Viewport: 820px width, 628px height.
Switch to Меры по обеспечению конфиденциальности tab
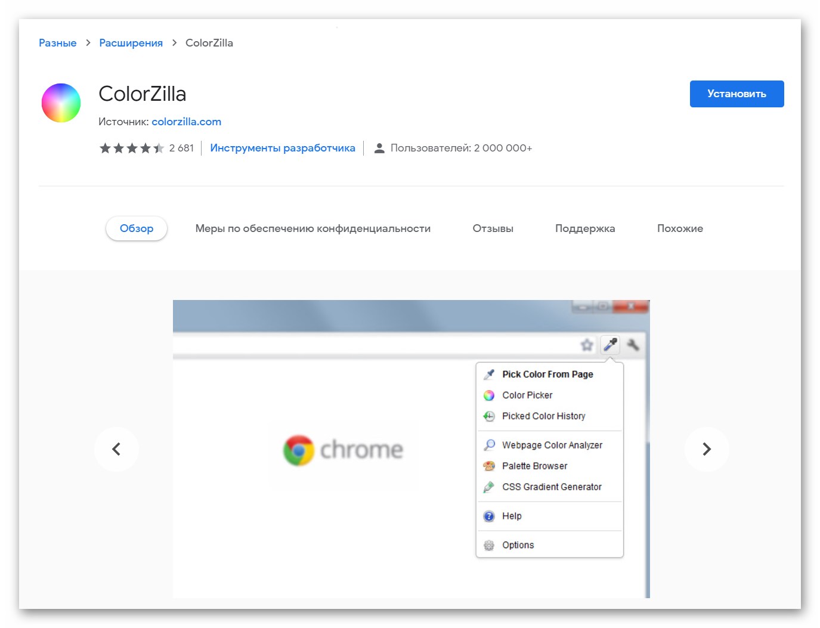(x=313, y=228)
